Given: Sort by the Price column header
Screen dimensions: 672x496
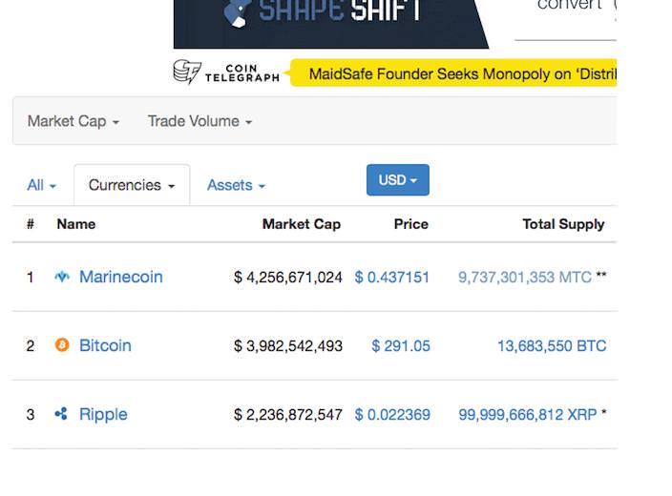Looking at the screenshot, I should pos(411,224).
